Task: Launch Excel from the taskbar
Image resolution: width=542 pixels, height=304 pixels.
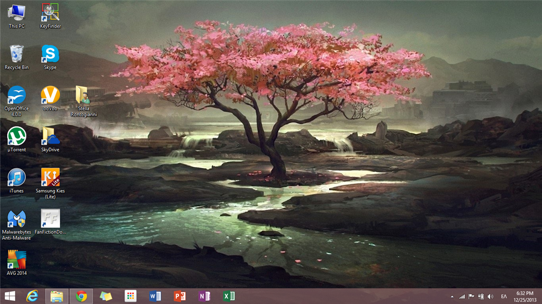Action: (229, 296)
